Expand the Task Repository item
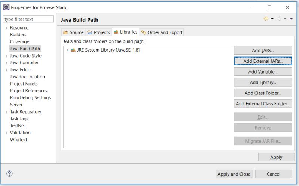This screenshot has width=299, height=186. tap(6, 112)
